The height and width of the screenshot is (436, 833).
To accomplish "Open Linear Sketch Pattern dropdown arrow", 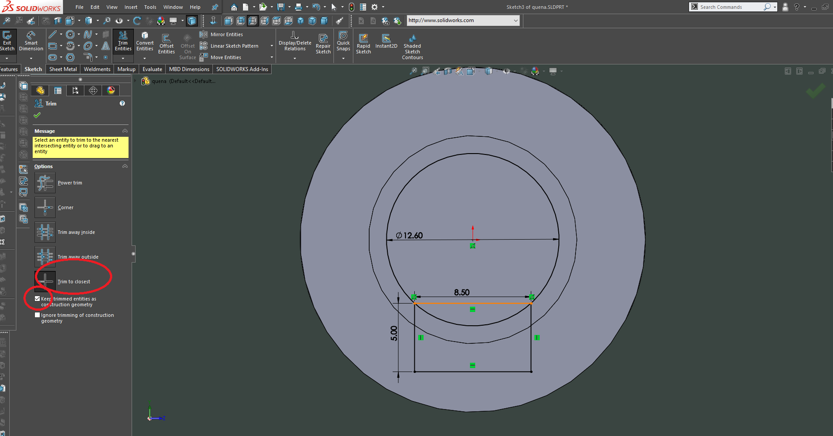I will 272,46.
